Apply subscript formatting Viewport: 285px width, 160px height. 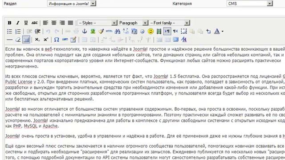pos(37,40)
